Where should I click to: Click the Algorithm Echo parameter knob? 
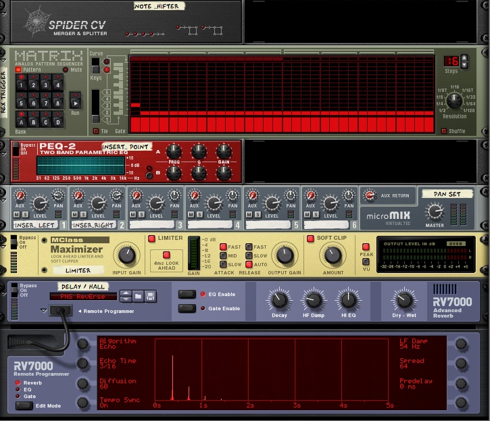82,343
